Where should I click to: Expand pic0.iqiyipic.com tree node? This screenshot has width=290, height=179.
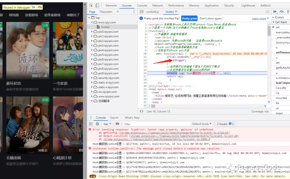click(x=92, y=31)
